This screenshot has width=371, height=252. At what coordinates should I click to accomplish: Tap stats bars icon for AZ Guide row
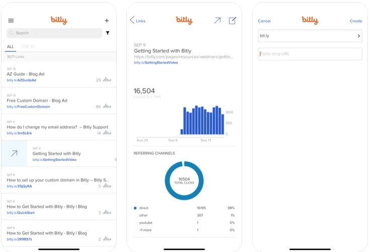107,80
